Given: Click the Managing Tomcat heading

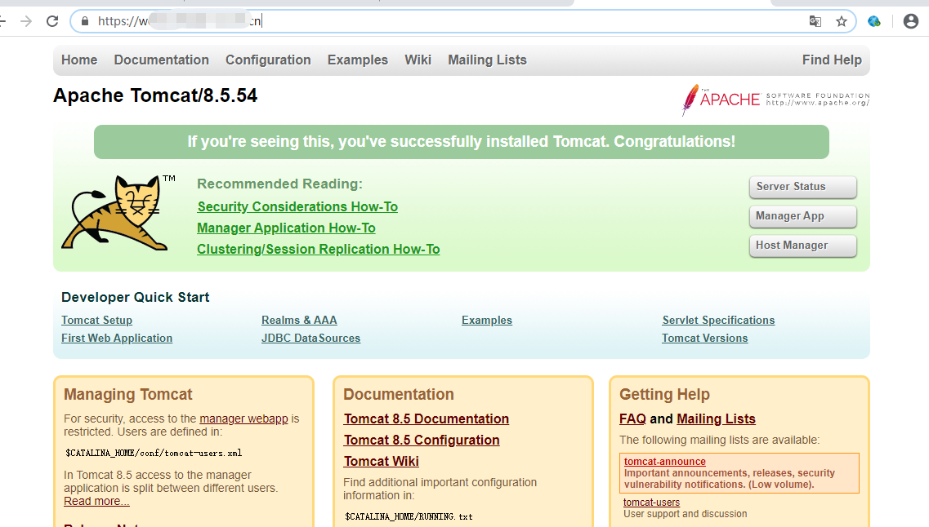Looking at the screenshot, I should click(128, 395).
